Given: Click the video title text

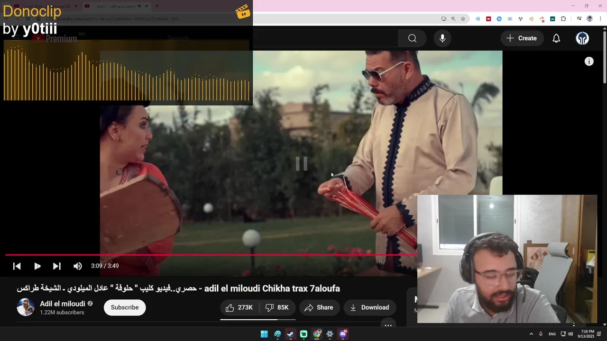Looking at the screenshot, I should coord(178,288).
